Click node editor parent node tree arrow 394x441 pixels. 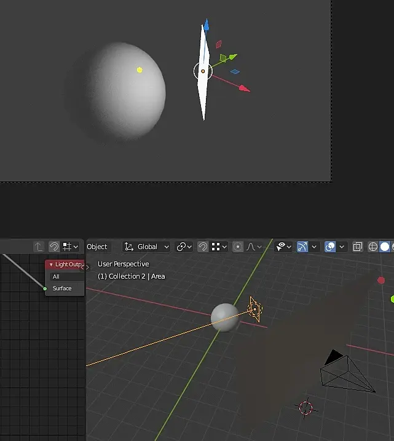39,247
